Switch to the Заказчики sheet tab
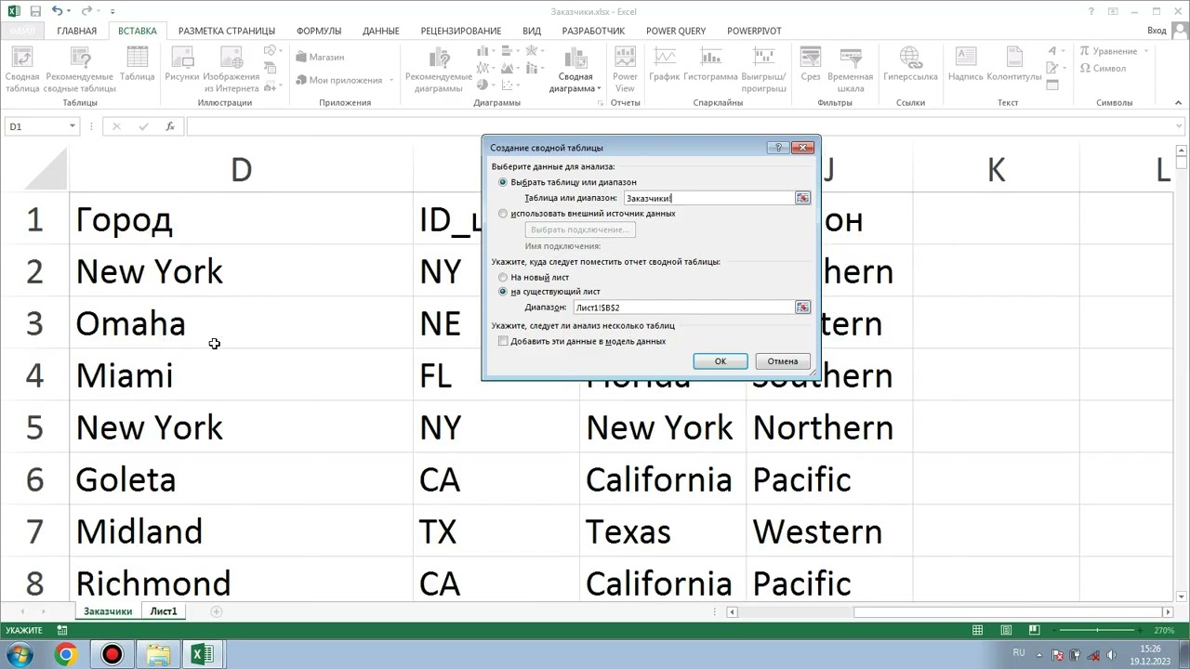The image size is (1190, 669). coord(108,611)
